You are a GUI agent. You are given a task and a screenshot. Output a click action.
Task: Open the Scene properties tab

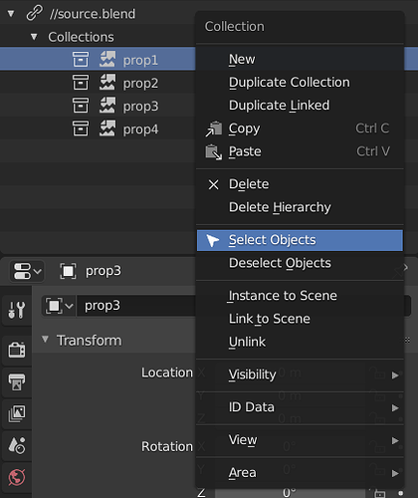tap(17, 446)
